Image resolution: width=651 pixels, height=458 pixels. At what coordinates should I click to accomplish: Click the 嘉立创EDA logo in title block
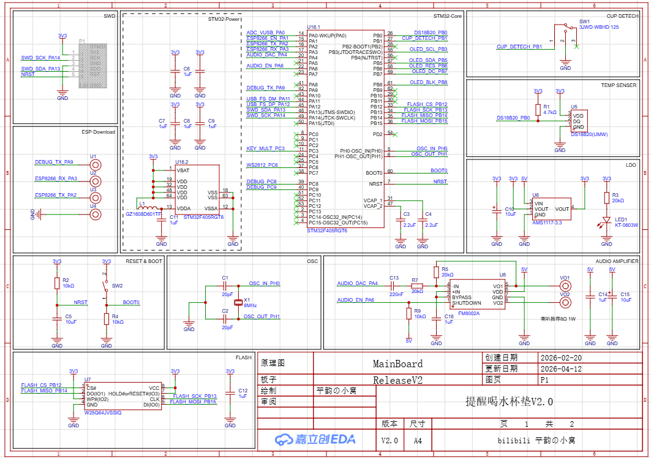[315, 440]
